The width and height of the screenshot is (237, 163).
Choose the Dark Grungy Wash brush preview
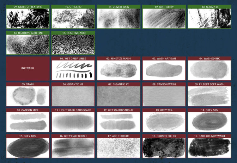tap(210, 148)
